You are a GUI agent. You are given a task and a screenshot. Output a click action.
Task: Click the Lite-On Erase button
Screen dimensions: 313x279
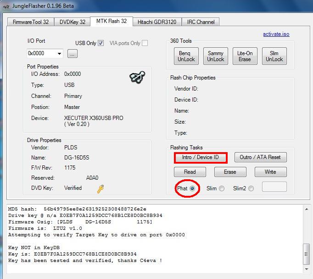tap(245, 56)
